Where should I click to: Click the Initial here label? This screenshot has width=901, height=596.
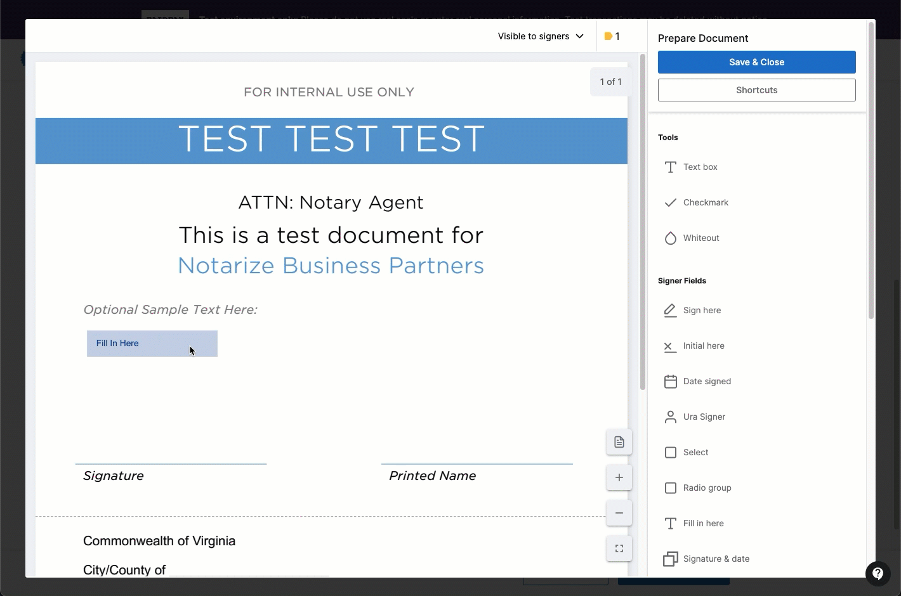[704, 346]
